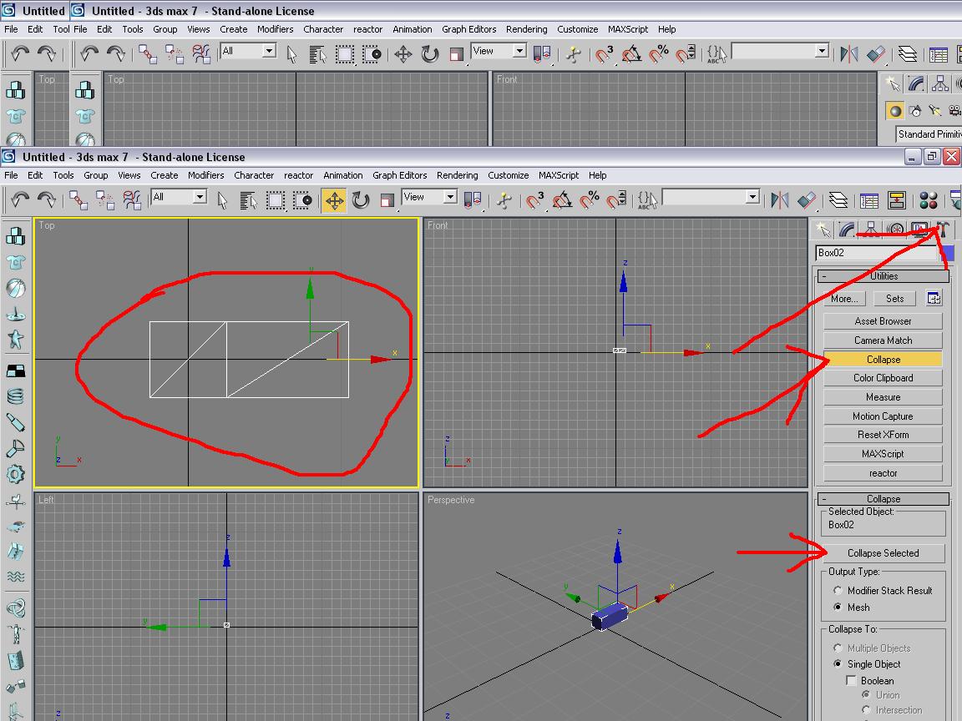The width and height of the screenshot is (962, 721).
Task: Open Help menu in background window
Action: point(666,29)
